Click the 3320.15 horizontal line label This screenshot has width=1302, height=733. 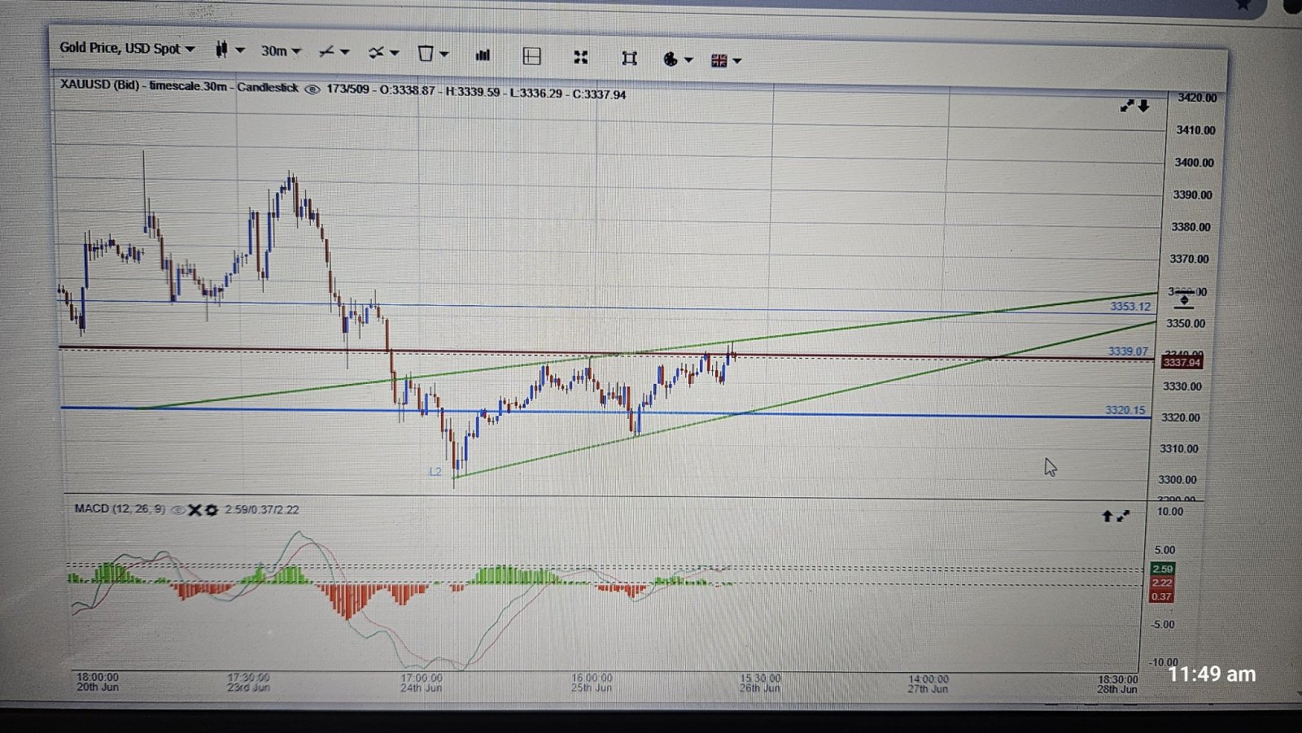(x=1125, y=410)
